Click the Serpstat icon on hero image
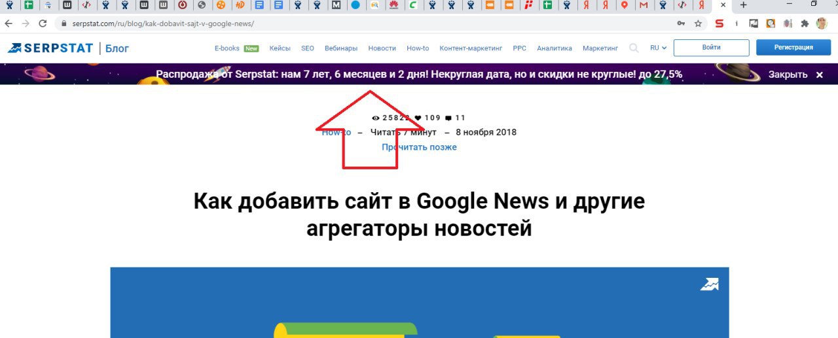 [709, 284]
